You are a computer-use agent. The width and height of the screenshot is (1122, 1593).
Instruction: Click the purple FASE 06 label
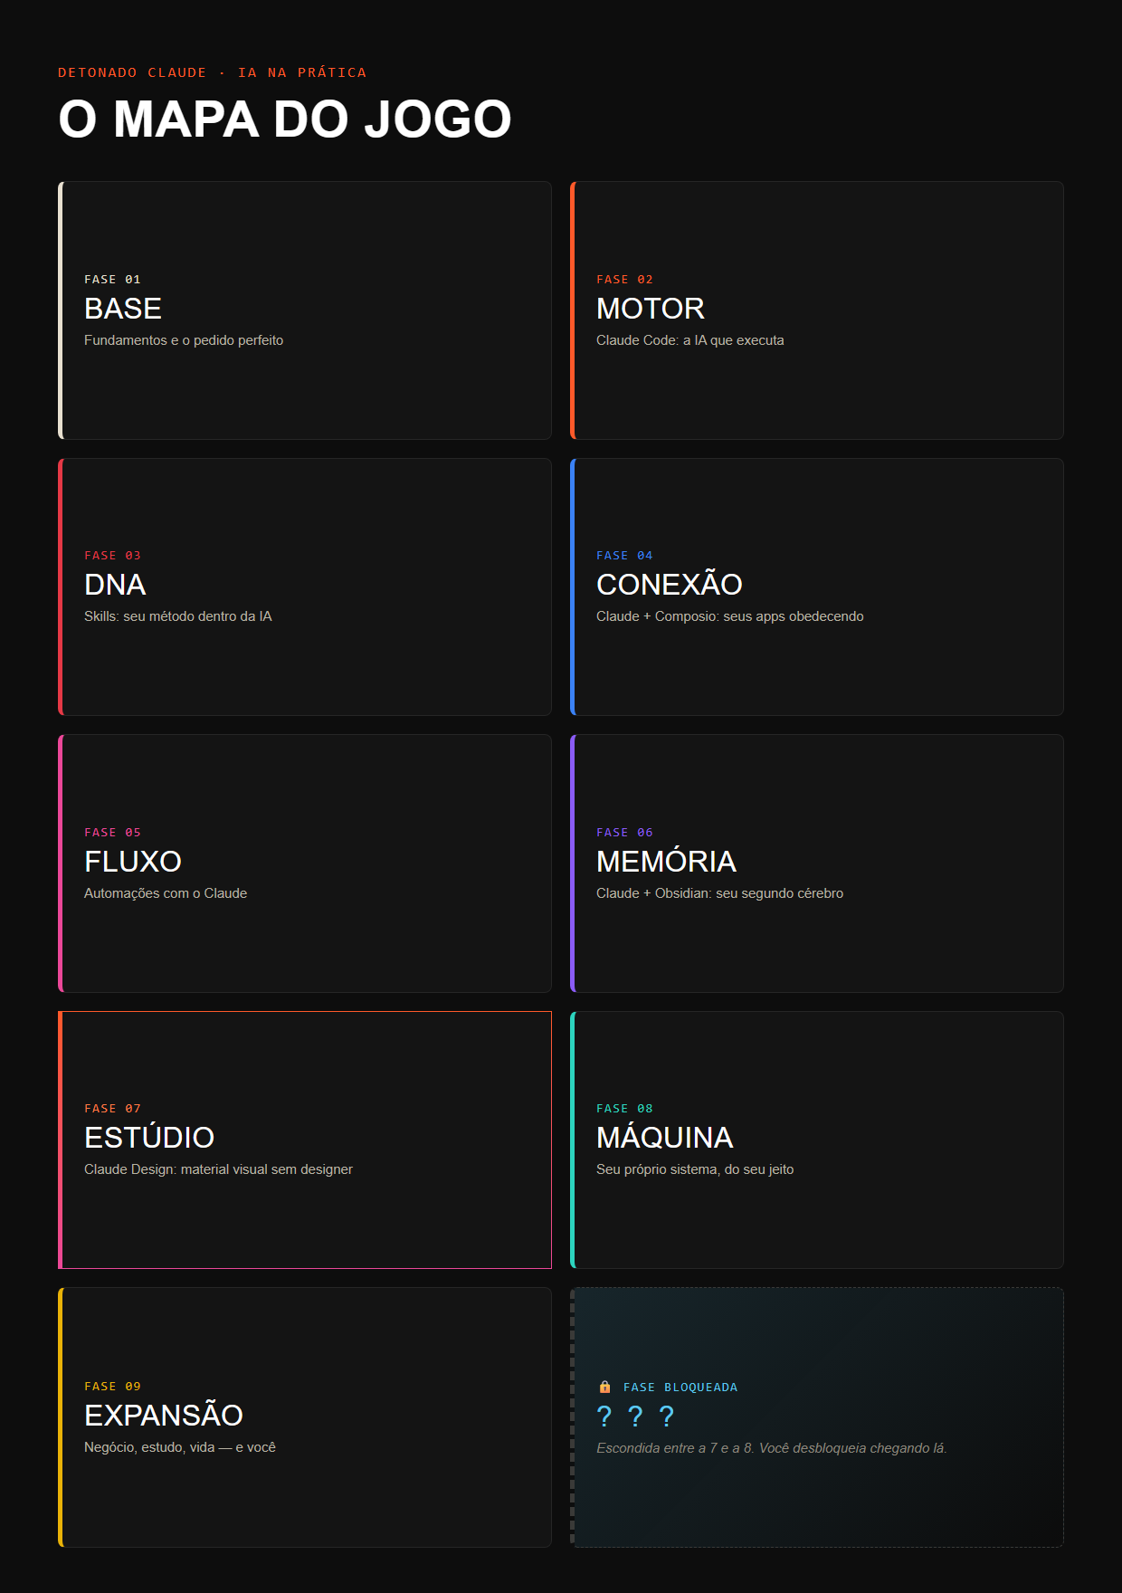(624, 833)
